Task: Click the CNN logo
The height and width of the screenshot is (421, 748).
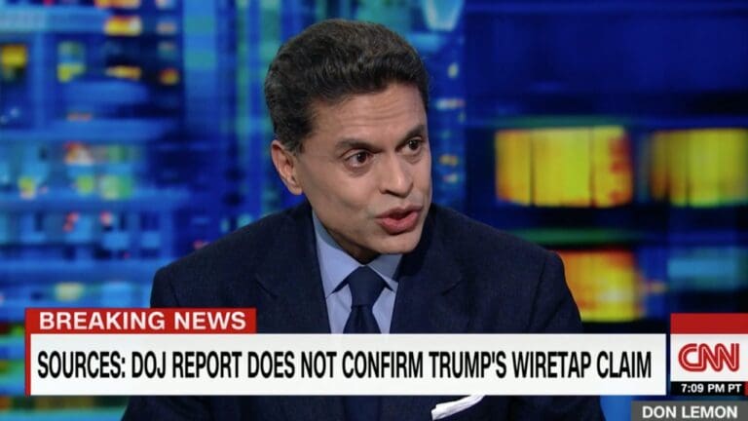Action: click(709, 358)
